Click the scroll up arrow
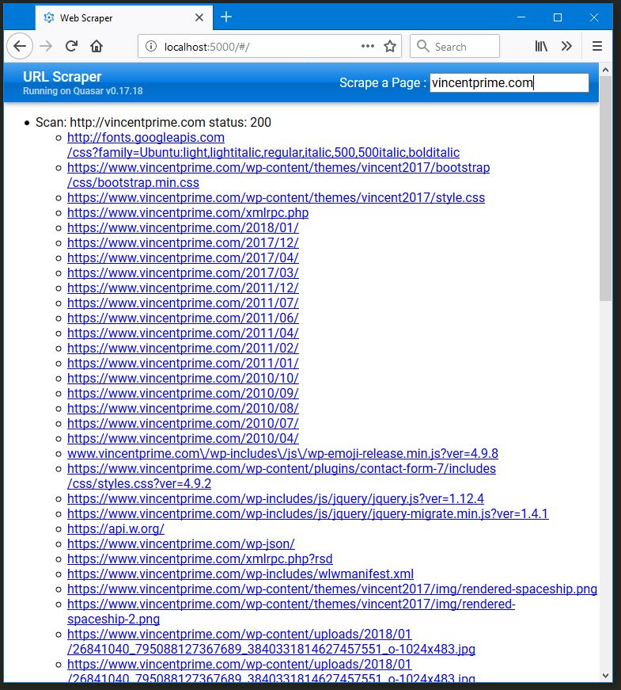This screenshot has width=621, height=690. (605, 70)
